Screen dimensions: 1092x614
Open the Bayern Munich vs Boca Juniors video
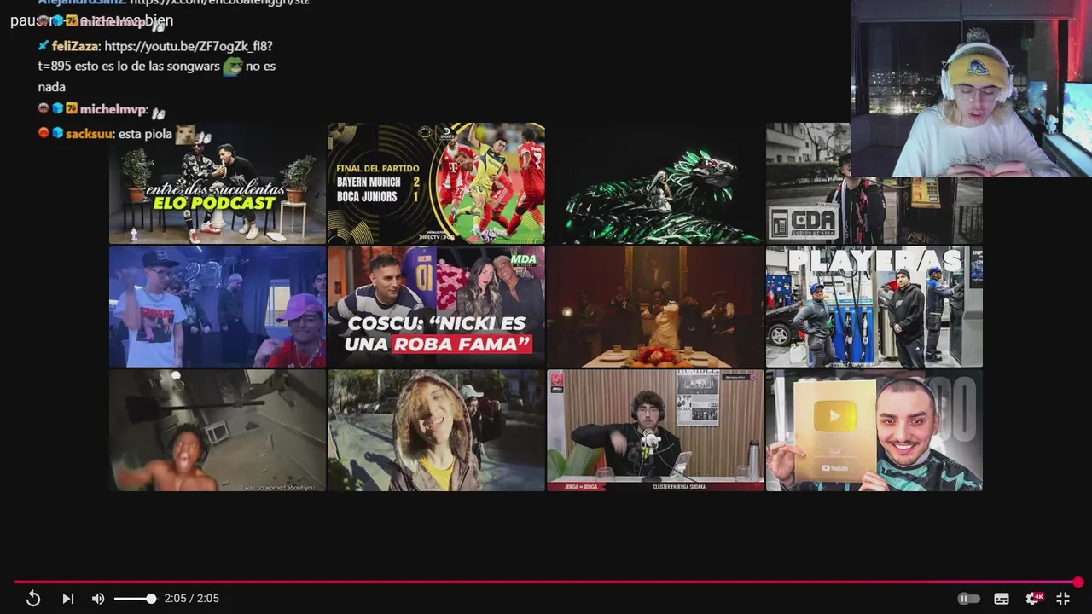tap(436, 183)
